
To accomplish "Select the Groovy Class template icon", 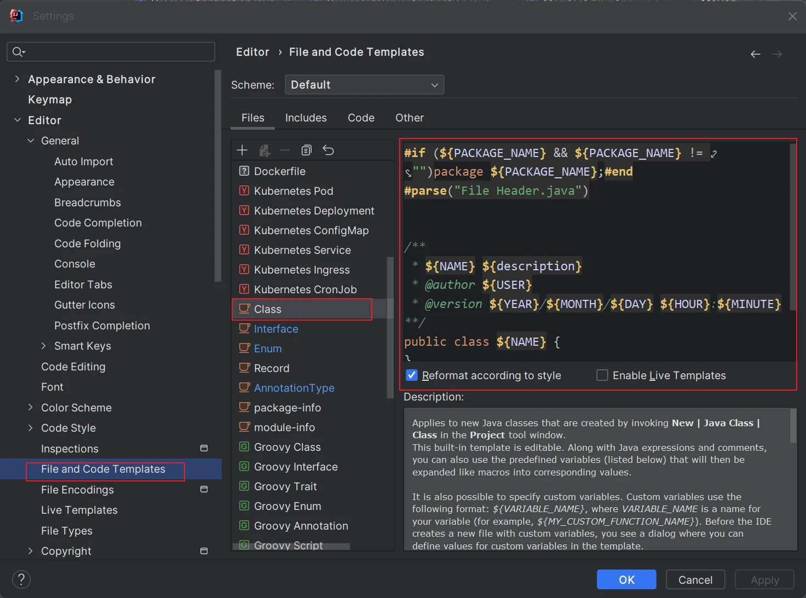I will pyautogui.click(x=244, y=447).
